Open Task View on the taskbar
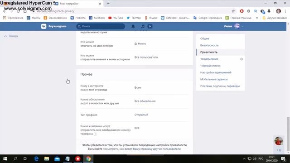The width and height of the screenshot is (290, 163). tap(25, 159)
